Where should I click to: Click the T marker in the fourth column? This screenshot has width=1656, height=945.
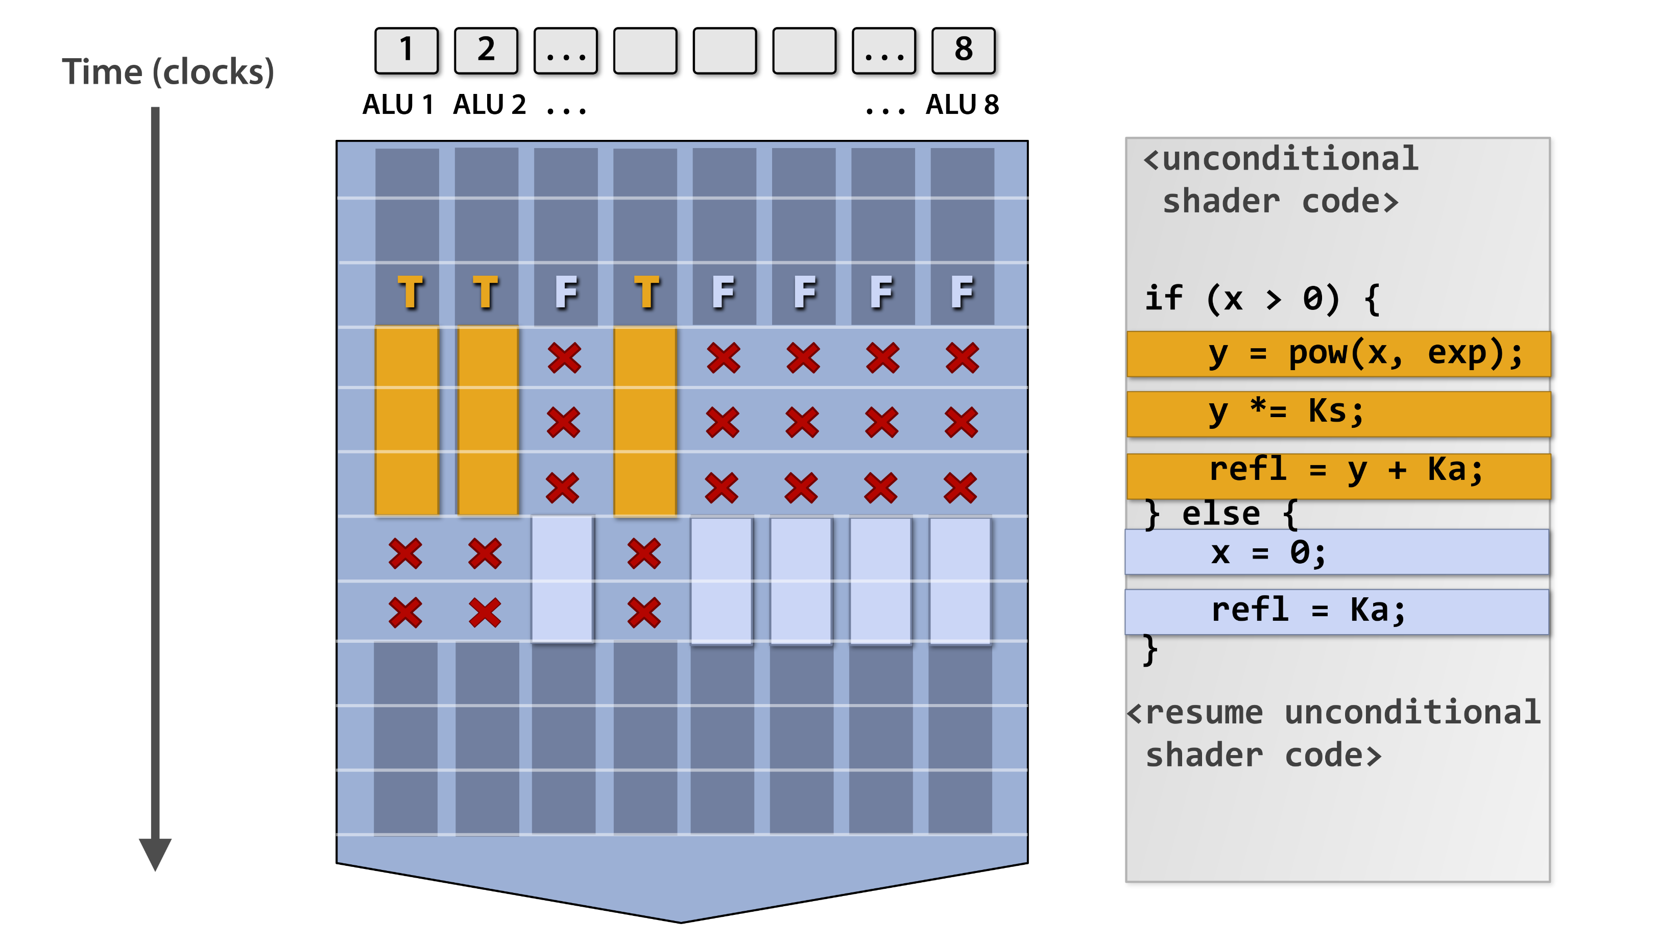(646, 292)
